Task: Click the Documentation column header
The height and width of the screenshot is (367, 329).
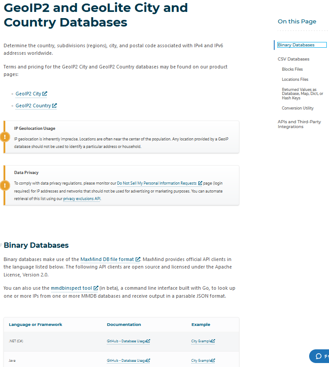Action: 124,325
